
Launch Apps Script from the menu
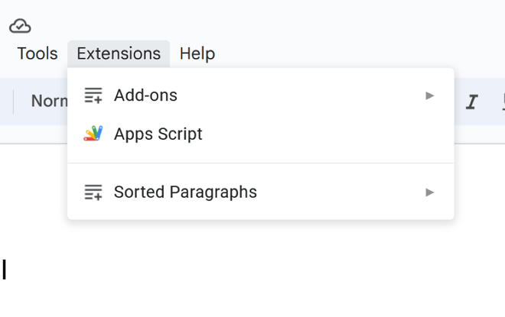tap(158, 134)
